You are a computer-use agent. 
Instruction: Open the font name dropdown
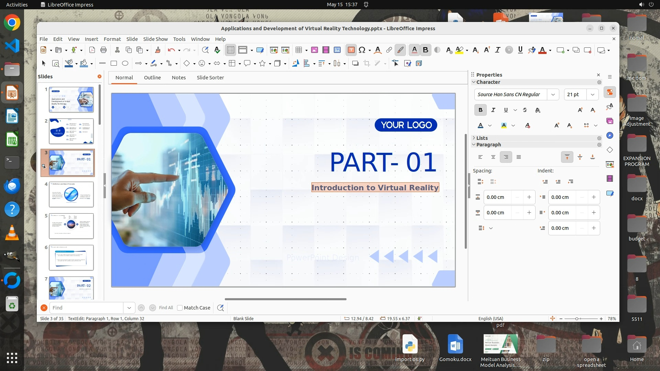pyautogui.click(x=553, y=94)
